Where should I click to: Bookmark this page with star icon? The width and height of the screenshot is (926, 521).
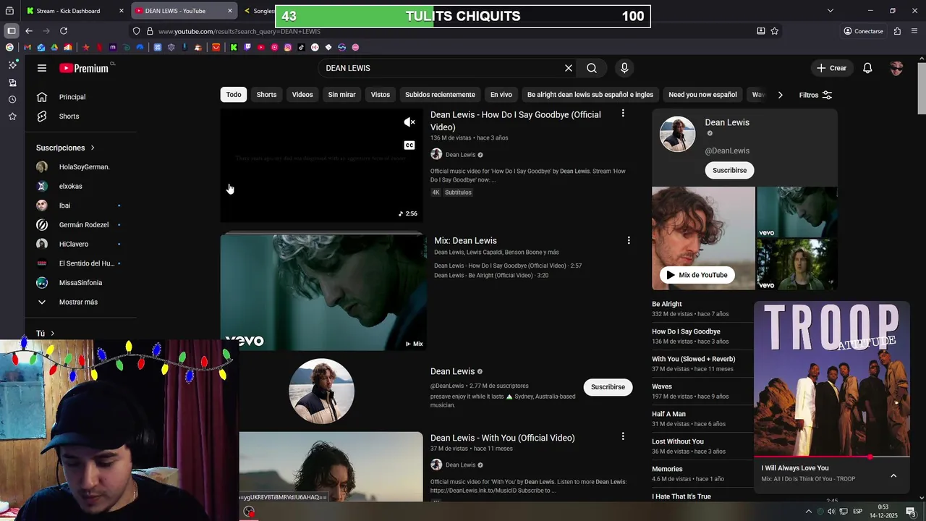[775, 31]
